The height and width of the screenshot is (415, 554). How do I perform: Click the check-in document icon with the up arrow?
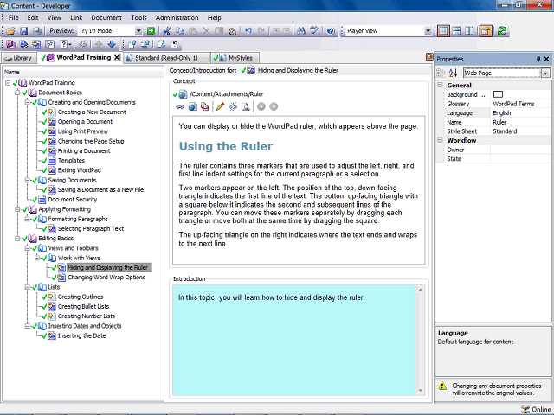click(x=132, y=44)
